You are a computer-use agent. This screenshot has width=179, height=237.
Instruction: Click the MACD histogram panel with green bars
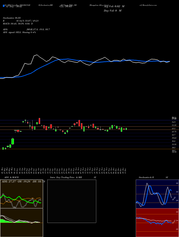click(21, 223)
